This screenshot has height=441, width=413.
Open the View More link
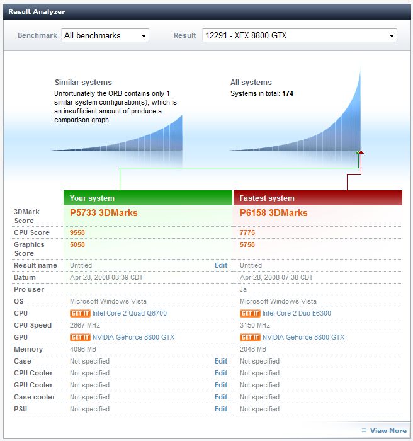coord(388,430)
